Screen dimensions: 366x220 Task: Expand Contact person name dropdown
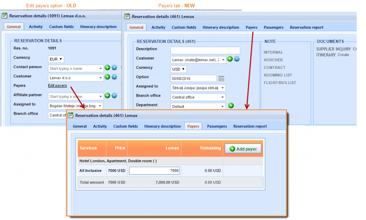pyautogui.click(x=100, y=68)
